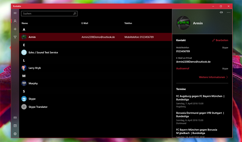Viewport: 242px width, 142px height.
Task: Maximize the Kontakte window
Action: tap(221, 6)
